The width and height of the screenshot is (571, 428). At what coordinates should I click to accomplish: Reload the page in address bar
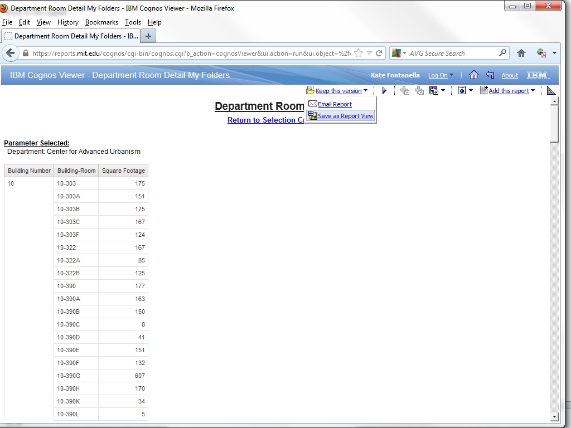[379, 53]
